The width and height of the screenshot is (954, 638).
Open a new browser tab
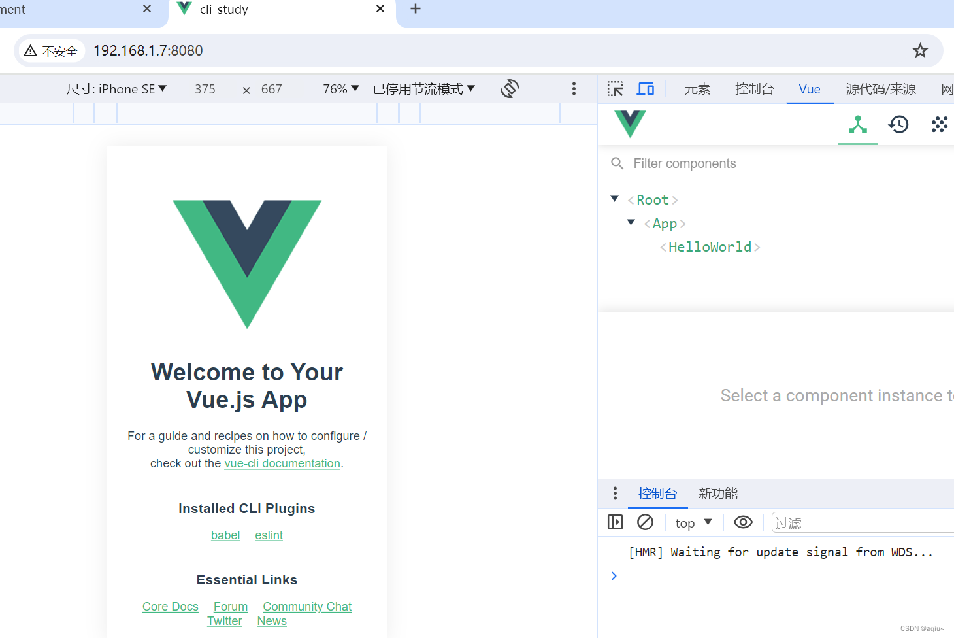click(416, 9)
